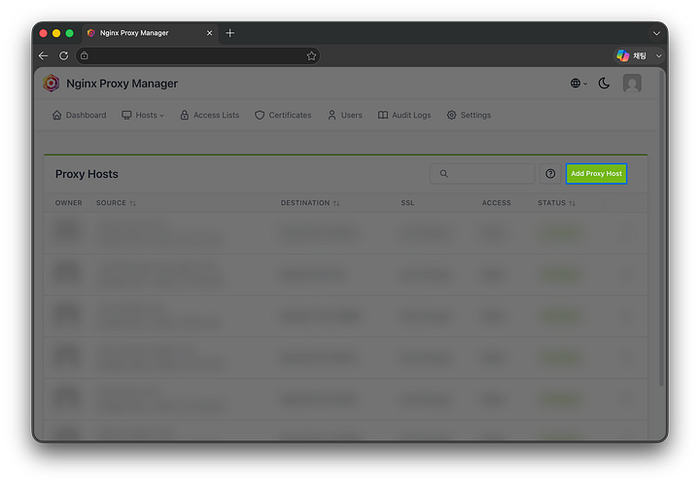700x485 pixels.
Task: Sort table by Destination column
Action: [x=310, y=203]
